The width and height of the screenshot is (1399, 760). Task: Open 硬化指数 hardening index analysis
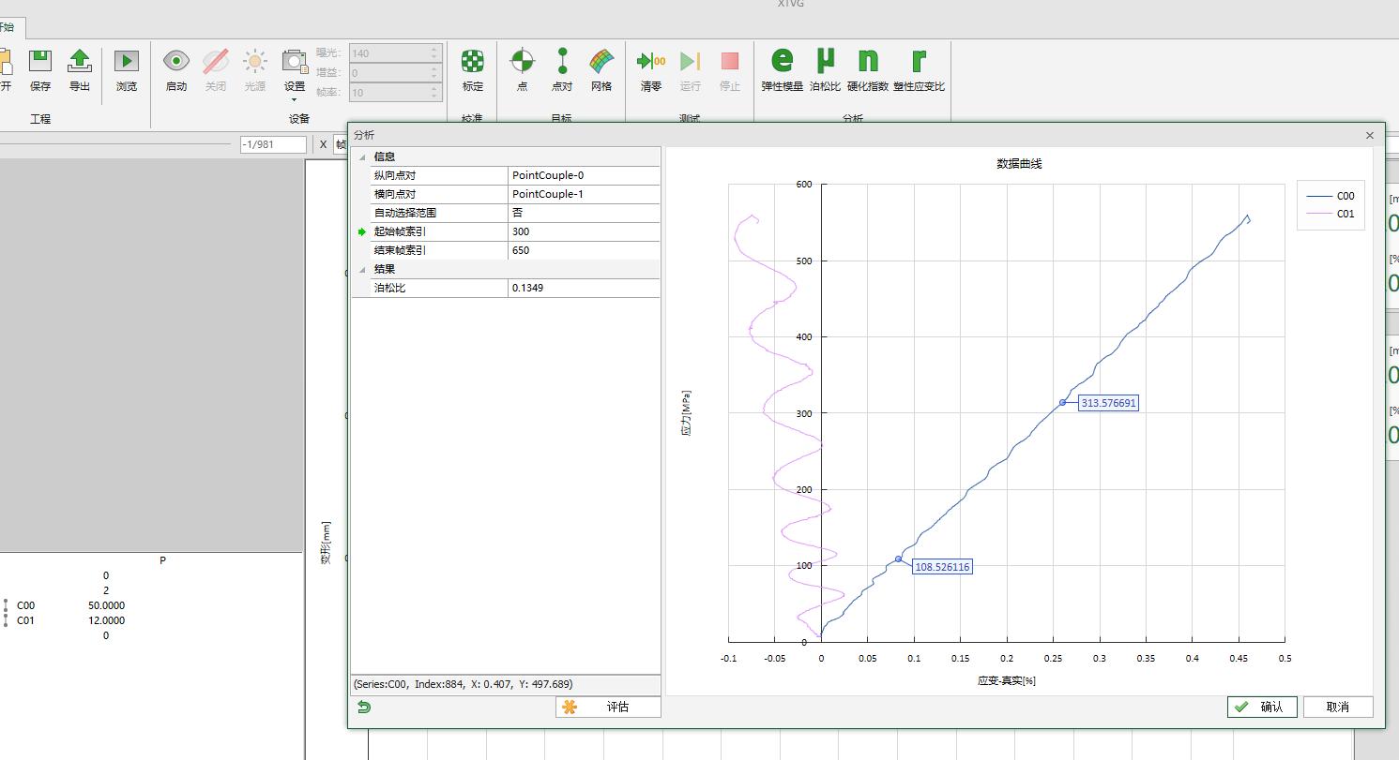click(x=867, y=62)
